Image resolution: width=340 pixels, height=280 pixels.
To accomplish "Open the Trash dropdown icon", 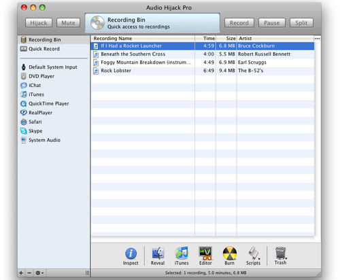I will [281, 253].
